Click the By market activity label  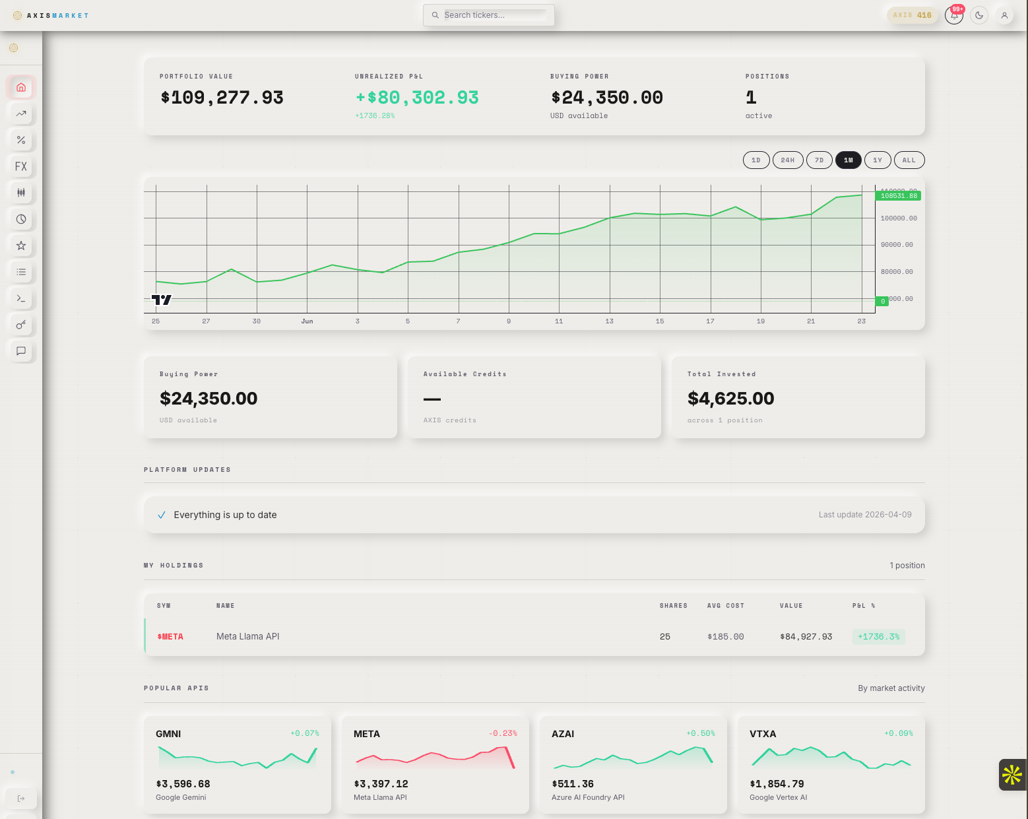(891, 688)
